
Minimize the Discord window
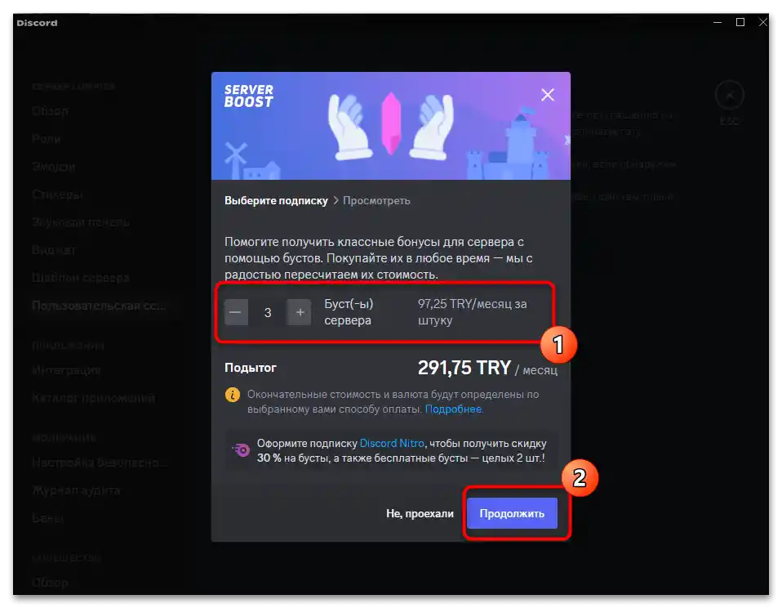[x=718, y=22]
